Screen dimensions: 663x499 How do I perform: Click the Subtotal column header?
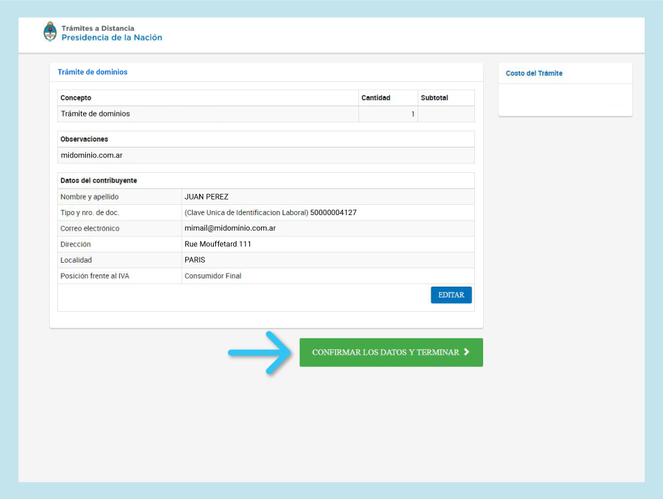click(x=434, y=98)
